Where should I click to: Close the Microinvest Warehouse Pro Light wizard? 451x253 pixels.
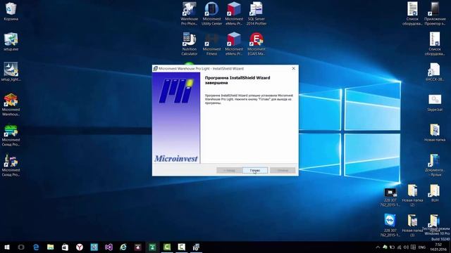(x=293, y=68)
